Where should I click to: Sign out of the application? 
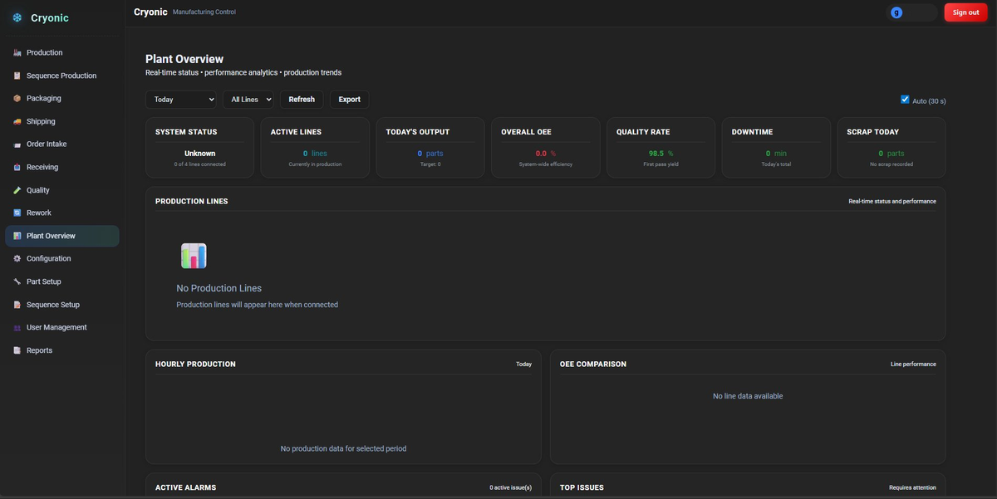[x=965, y=12]
